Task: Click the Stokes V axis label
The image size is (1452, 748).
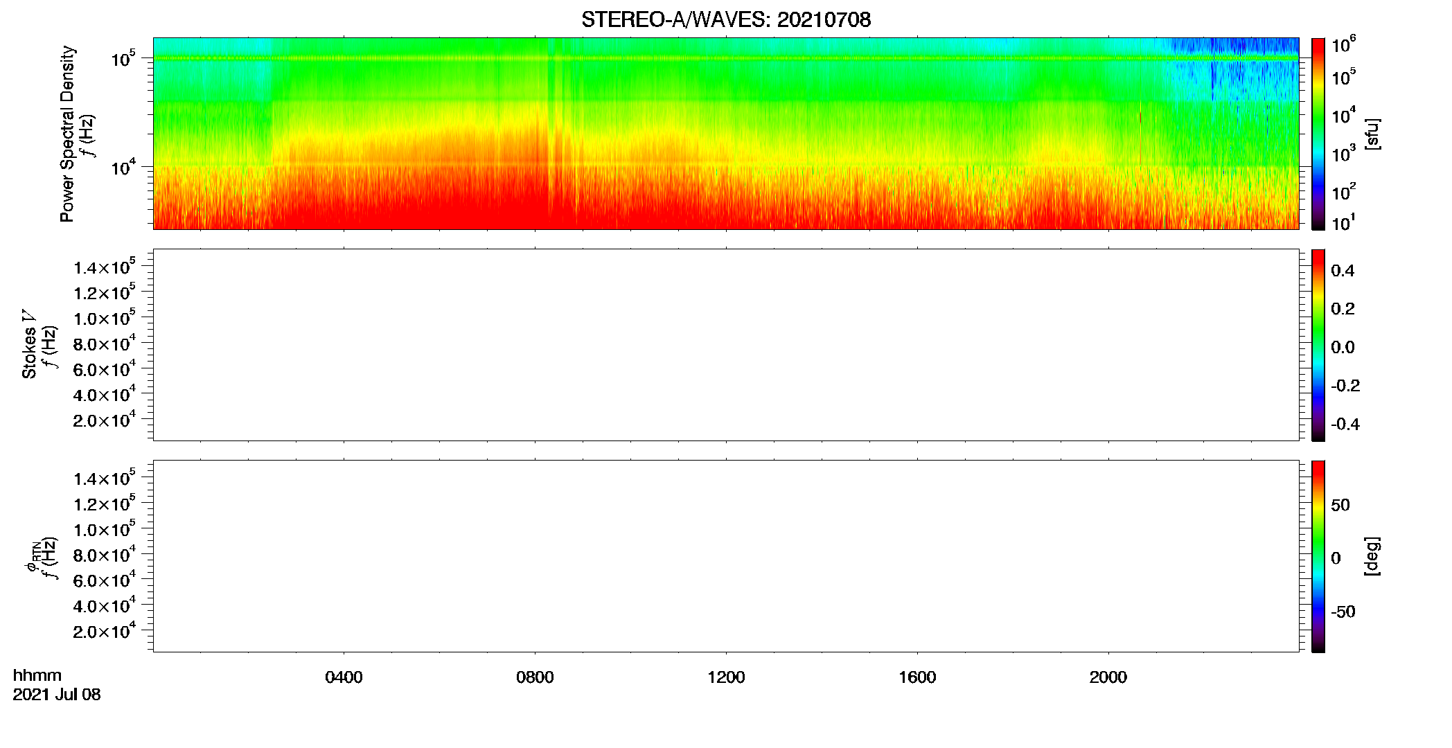Action: [29, 344]
